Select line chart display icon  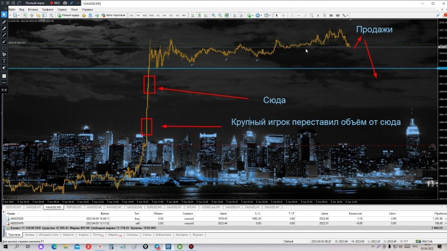point(206,15)
